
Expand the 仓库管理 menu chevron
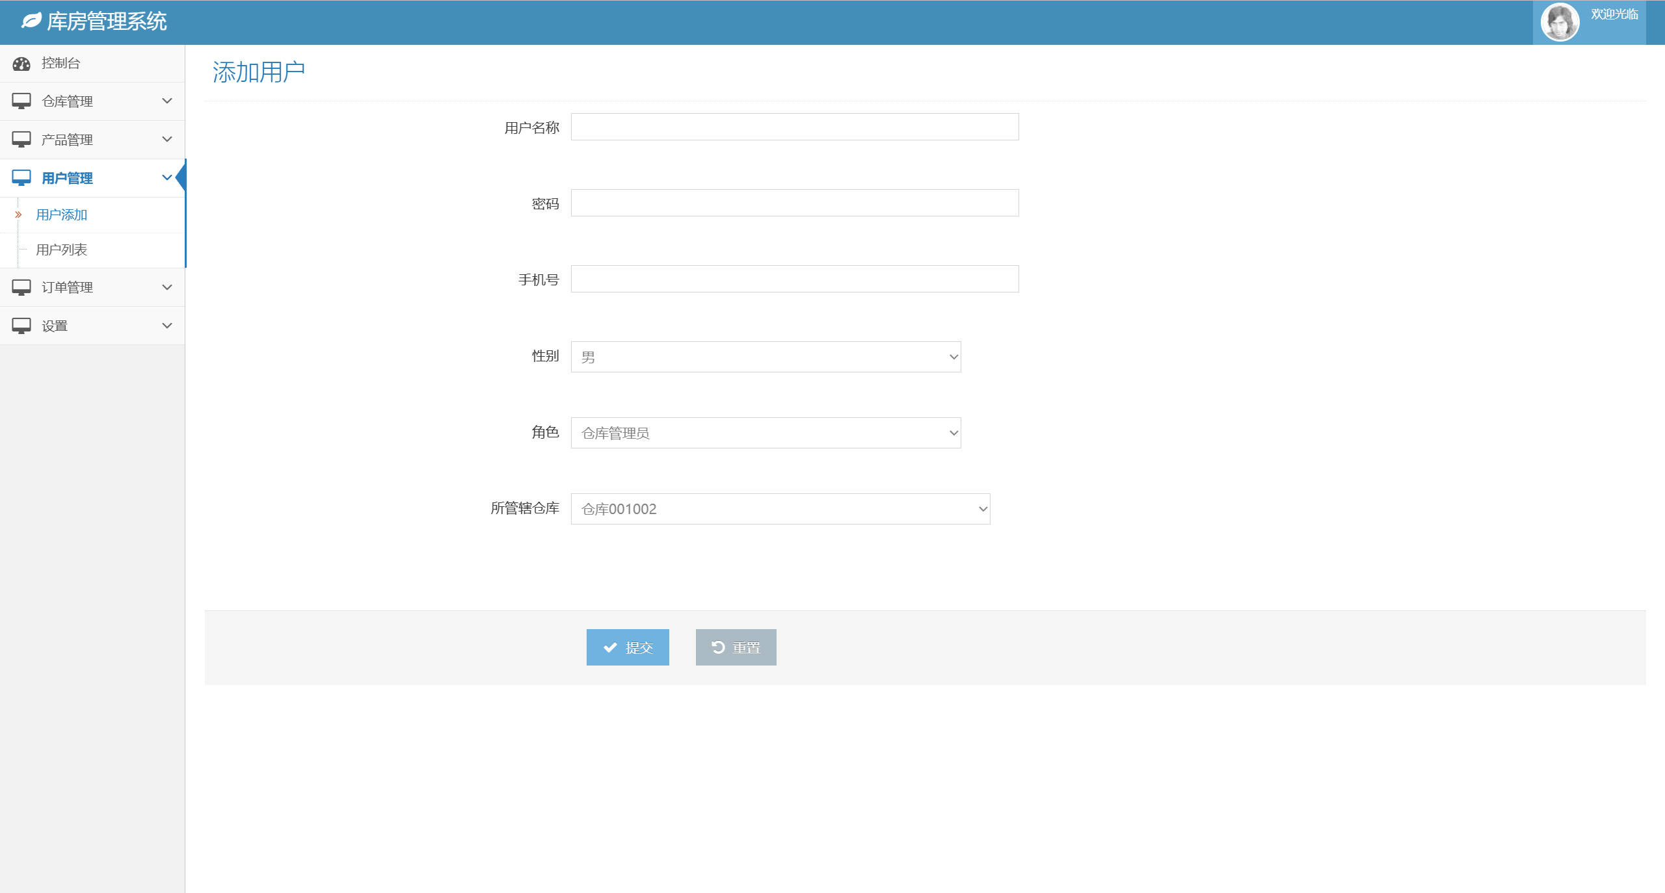coord(167,101)
